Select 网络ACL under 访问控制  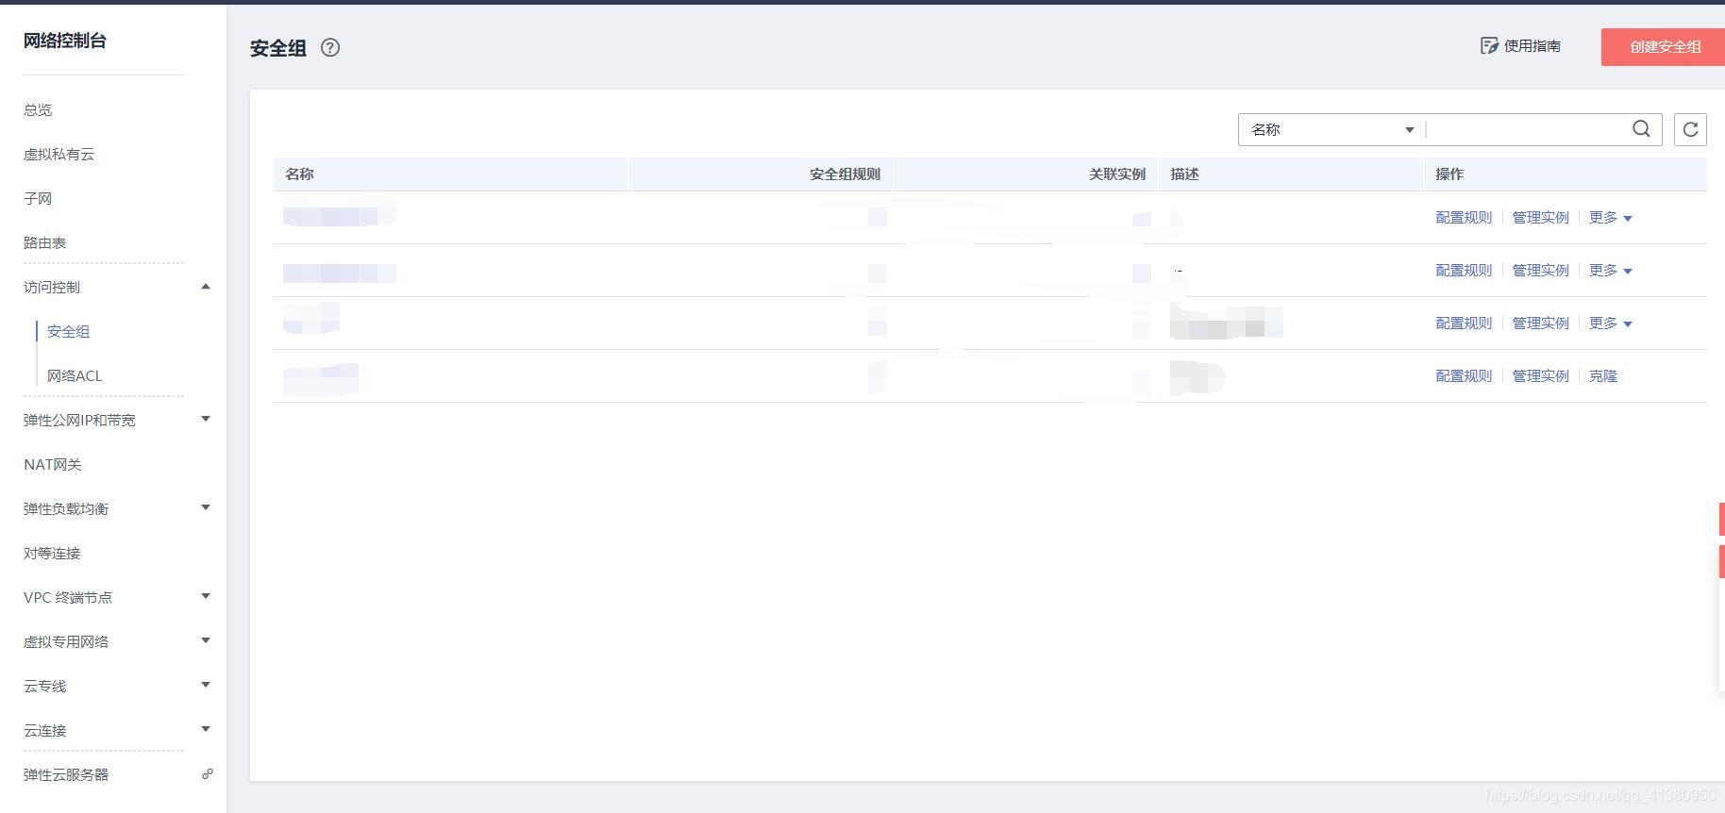click(75, 376)
